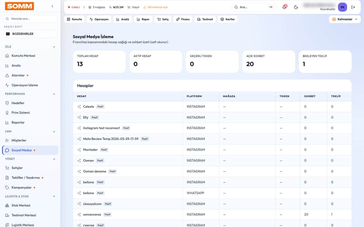Image resolution: width=364 pixels, height=227 pixels.
Task: Click the TOPLAM HESAP card
Action: tap(99, 62)
